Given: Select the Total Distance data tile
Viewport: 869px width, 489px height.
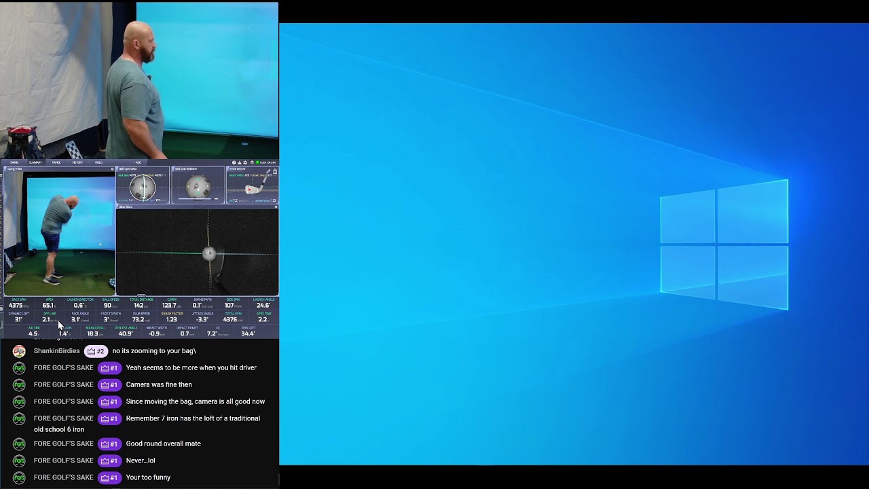Looking at the screenshot, I should point(141,304).
